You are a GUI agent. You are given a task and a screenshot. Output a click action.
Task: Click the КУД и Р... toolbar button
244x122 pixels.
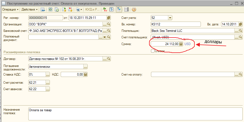pyautogui.click(x=92, y=9)
